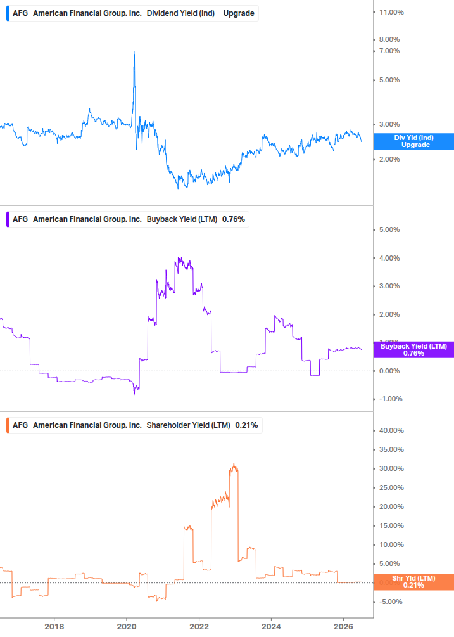Click the orange Shr Yld (LTM) axis tag

click(x=413, y=582)
